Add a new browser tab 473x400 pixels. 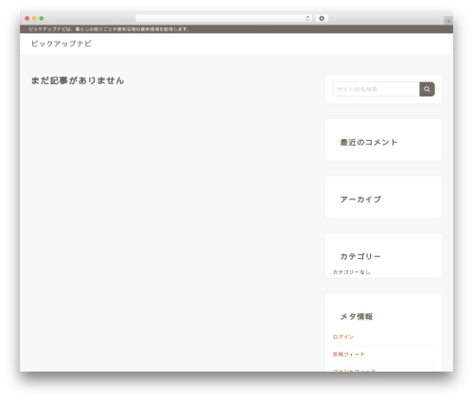pyautogui.click(x=448, y=21)
